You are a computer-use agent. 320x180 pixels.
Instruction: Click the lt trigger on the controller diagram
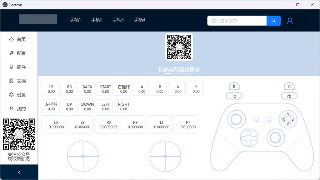234,86
